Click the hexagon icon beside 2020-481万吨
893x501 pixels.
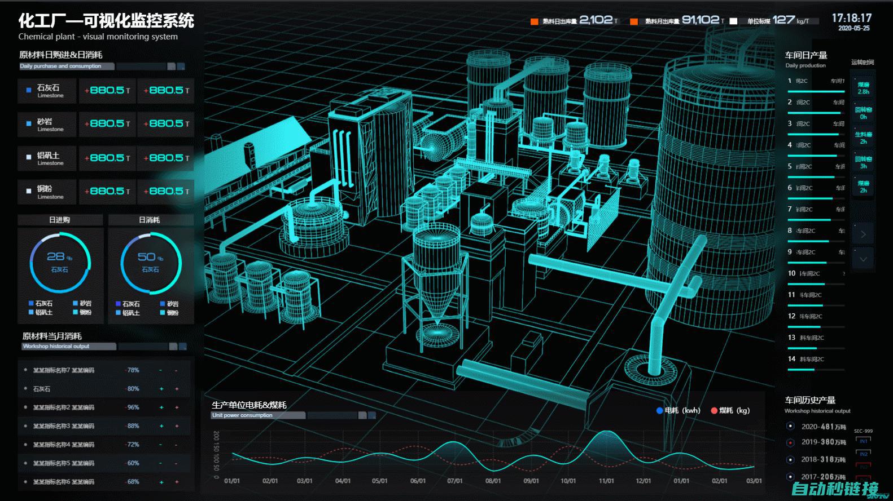coord(790,427)
